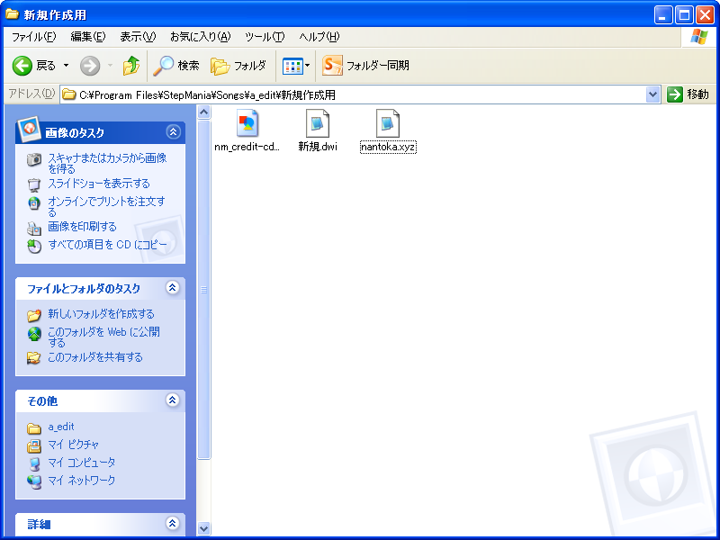Click 新しいフォルダを作成する link
Screen dimensions: 720x540
pyautogui.click(x=101, y=314)
